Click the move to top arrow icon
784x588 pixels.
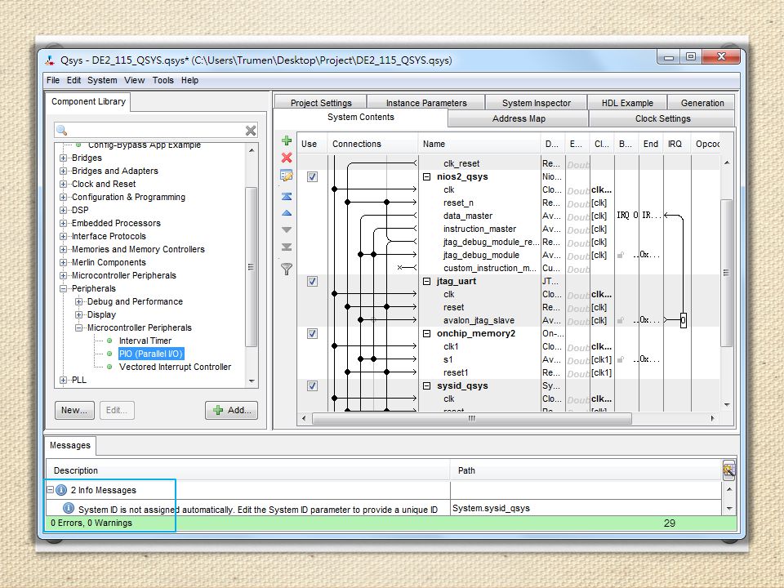tap(287, 197)
